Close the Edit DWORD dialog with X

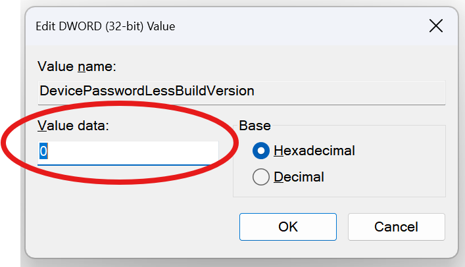(435, 26)
